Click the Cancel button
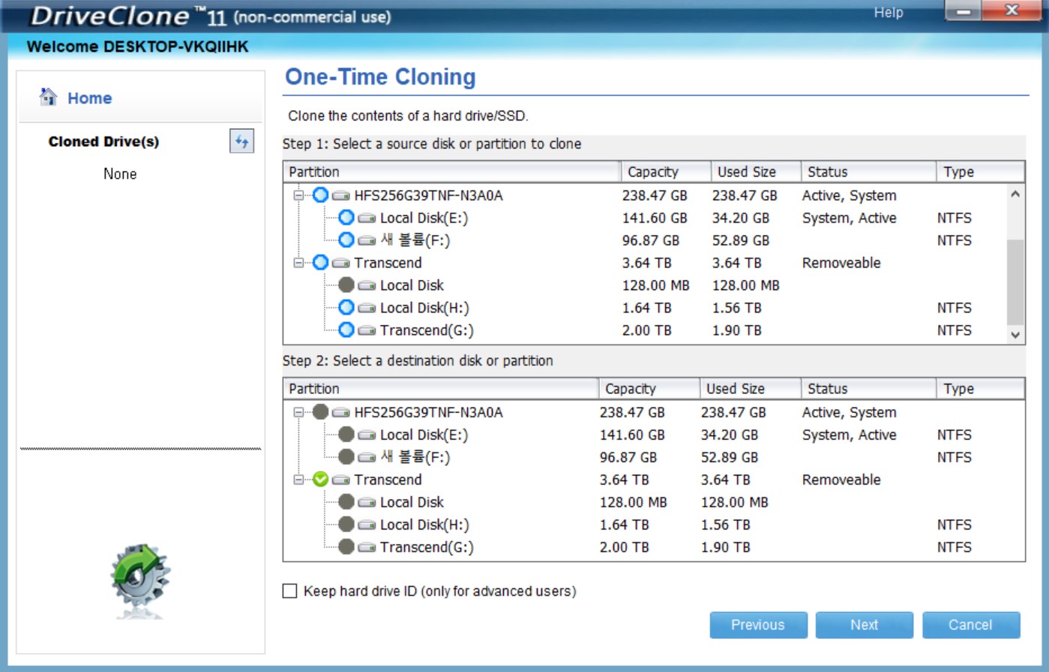The height and width of the screenshot is (672, 1049). [x=971, y=625]
